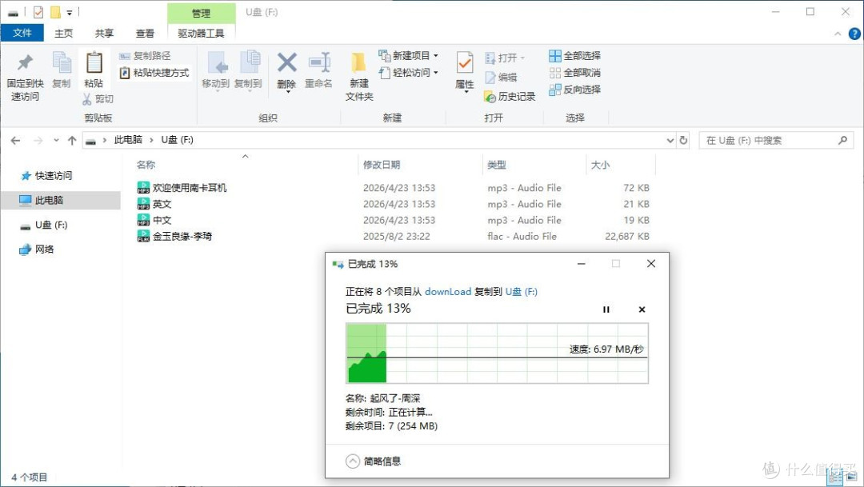Expand address bar history dropdown
The height and width of the screenshot is (487, 864).
[670, 141]
